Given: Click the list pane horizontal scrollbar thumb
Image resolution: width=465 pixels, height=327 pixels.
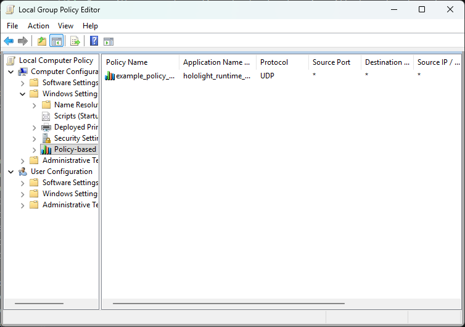Looking at the screenshot, I should 229,304.
